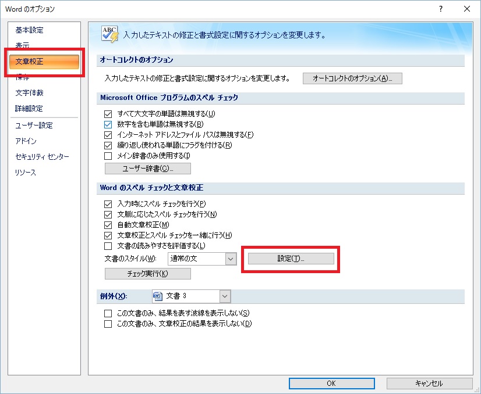Click チェック実行 button
This screenshot has height=394, width=481.
tap(148, 274)
